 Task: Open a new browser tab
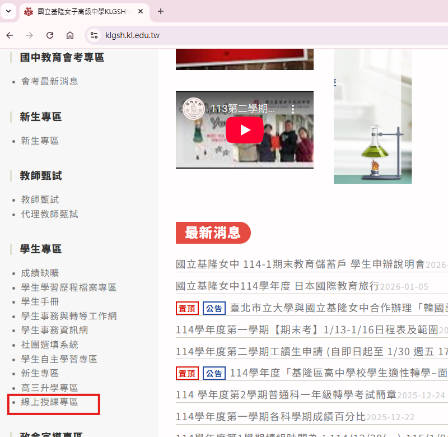161,11
